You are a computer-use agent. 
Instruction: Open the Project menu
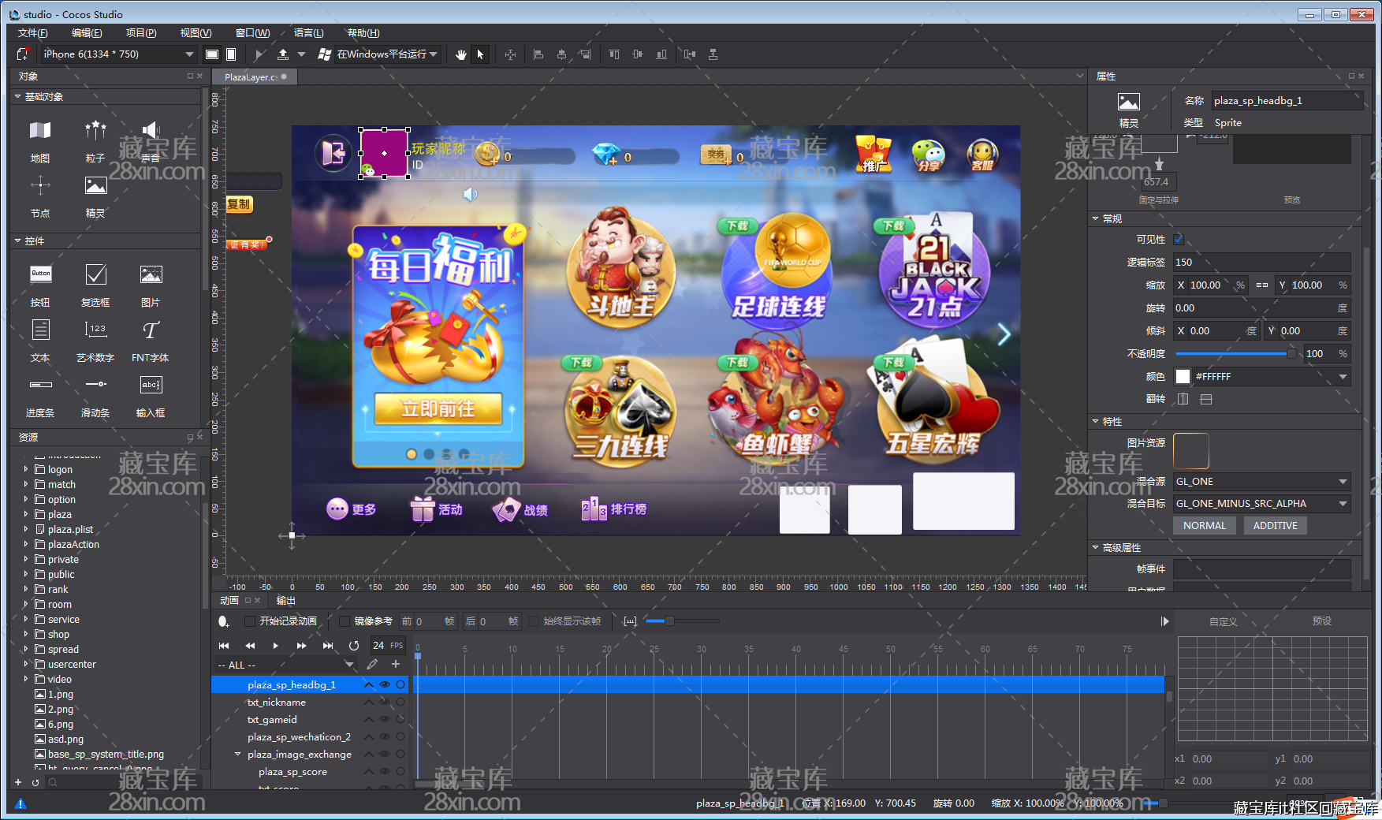pos(141,33)
